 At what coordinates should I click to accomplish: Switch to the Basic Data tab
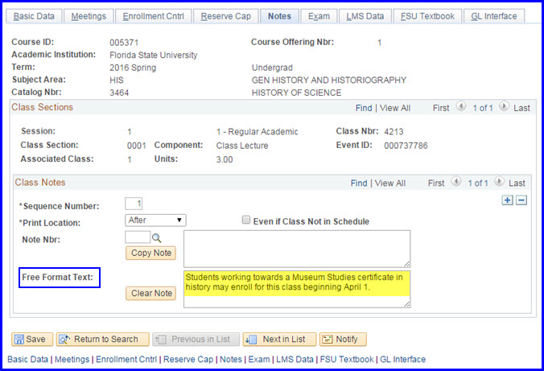(x=34, y=16)
